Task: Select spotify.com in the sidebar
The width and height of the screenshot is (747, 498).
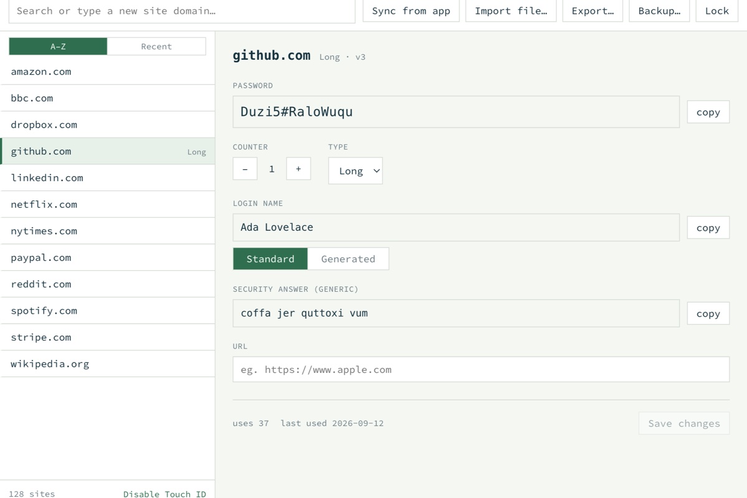Action: coord(108,311)
